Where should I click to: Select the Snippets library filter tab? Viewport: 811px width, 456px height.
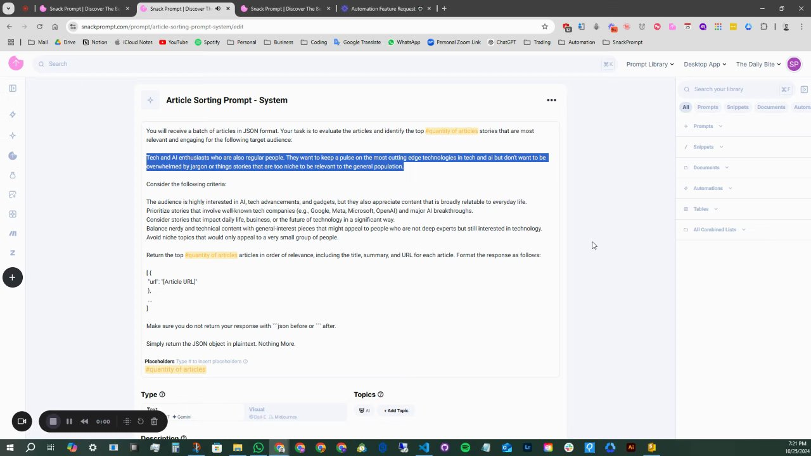(x=738, y=107)
